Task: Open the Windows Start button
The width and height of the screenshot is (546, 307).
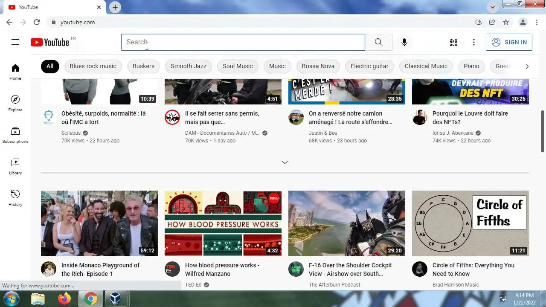Action: tap(11, 298)
